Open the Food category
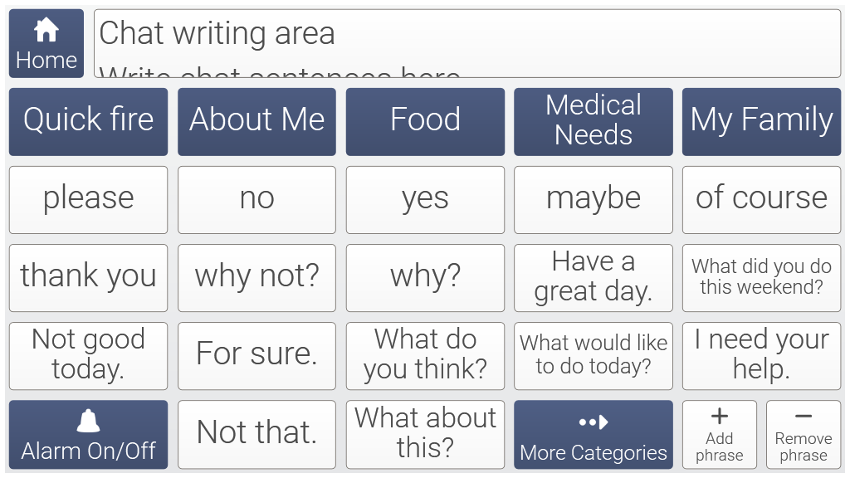The image size is (850, 478). click(425, 121)
